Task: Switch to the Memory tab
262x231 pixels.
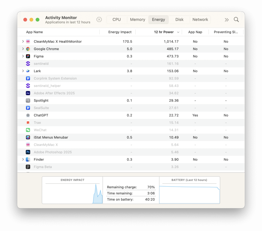Action: 137,19
